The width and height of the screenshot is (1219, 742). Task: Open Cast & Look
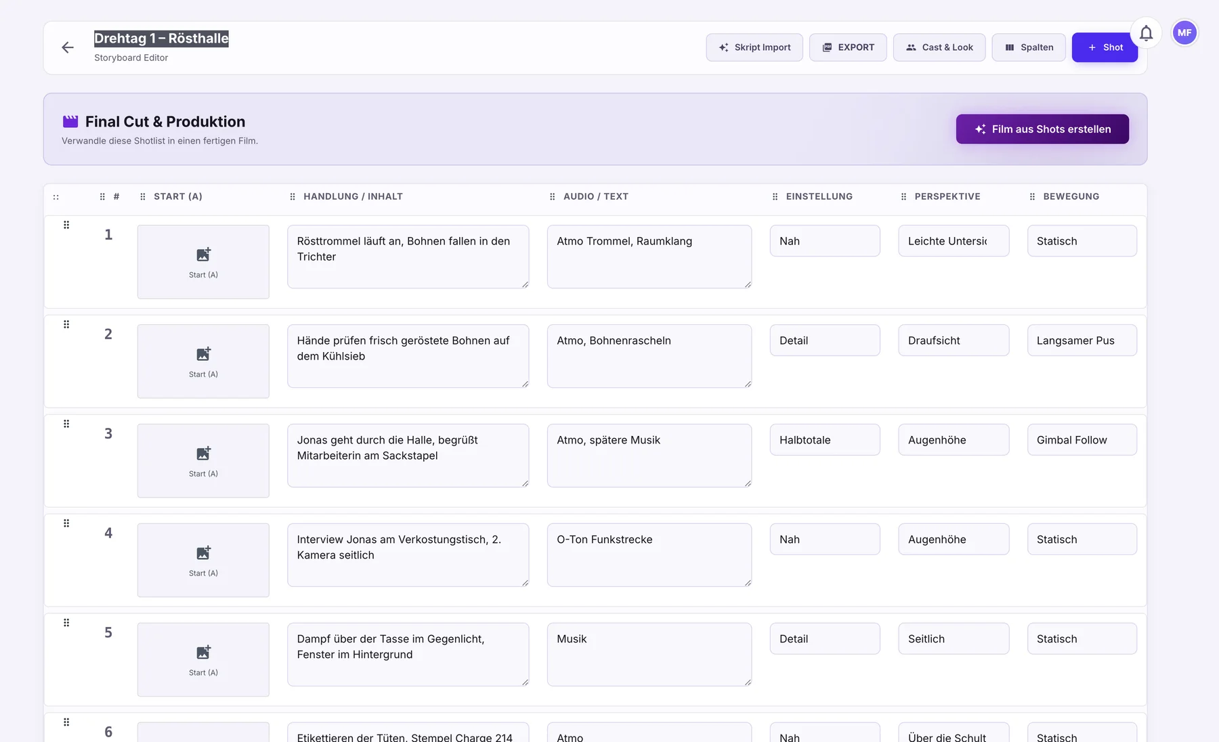point(939,47)
